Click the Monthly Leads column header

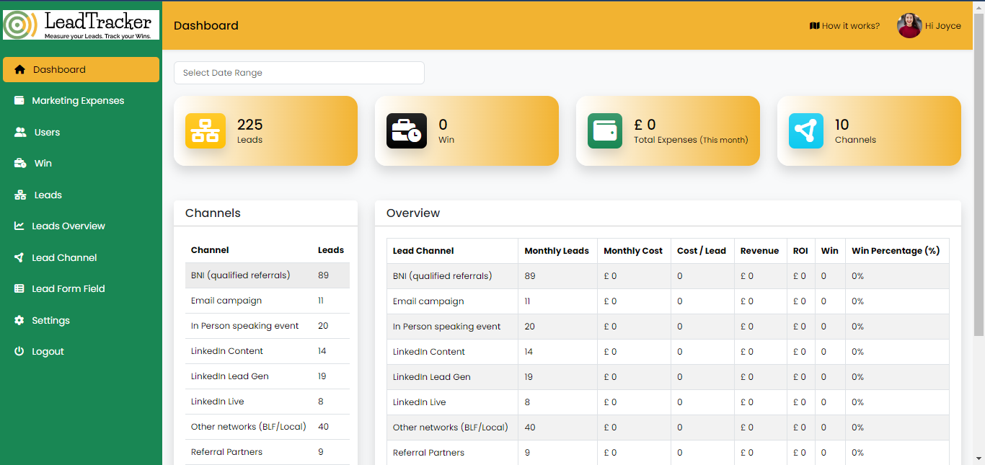click(x=557, y=251)
